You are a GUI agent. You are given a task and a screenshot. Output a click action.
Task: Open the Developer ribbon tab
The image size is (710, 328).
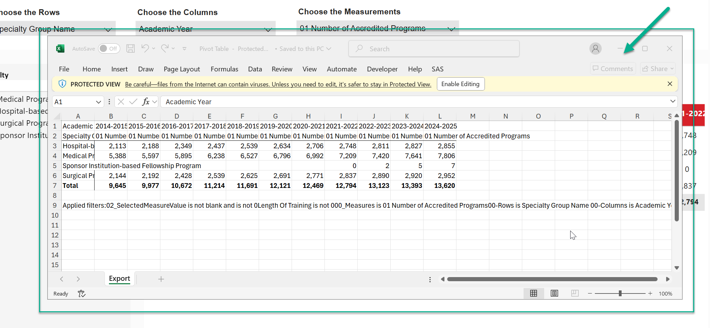tap(382, 69)
